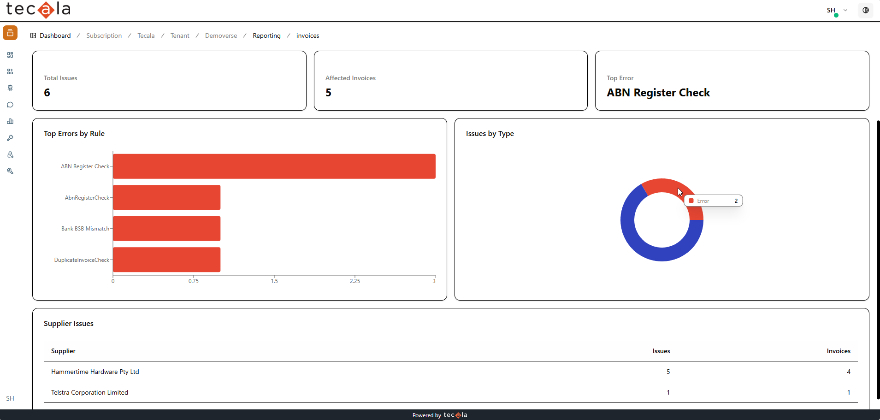
Task: Click the Total Issues card
Action: click(x=169, y=81)
